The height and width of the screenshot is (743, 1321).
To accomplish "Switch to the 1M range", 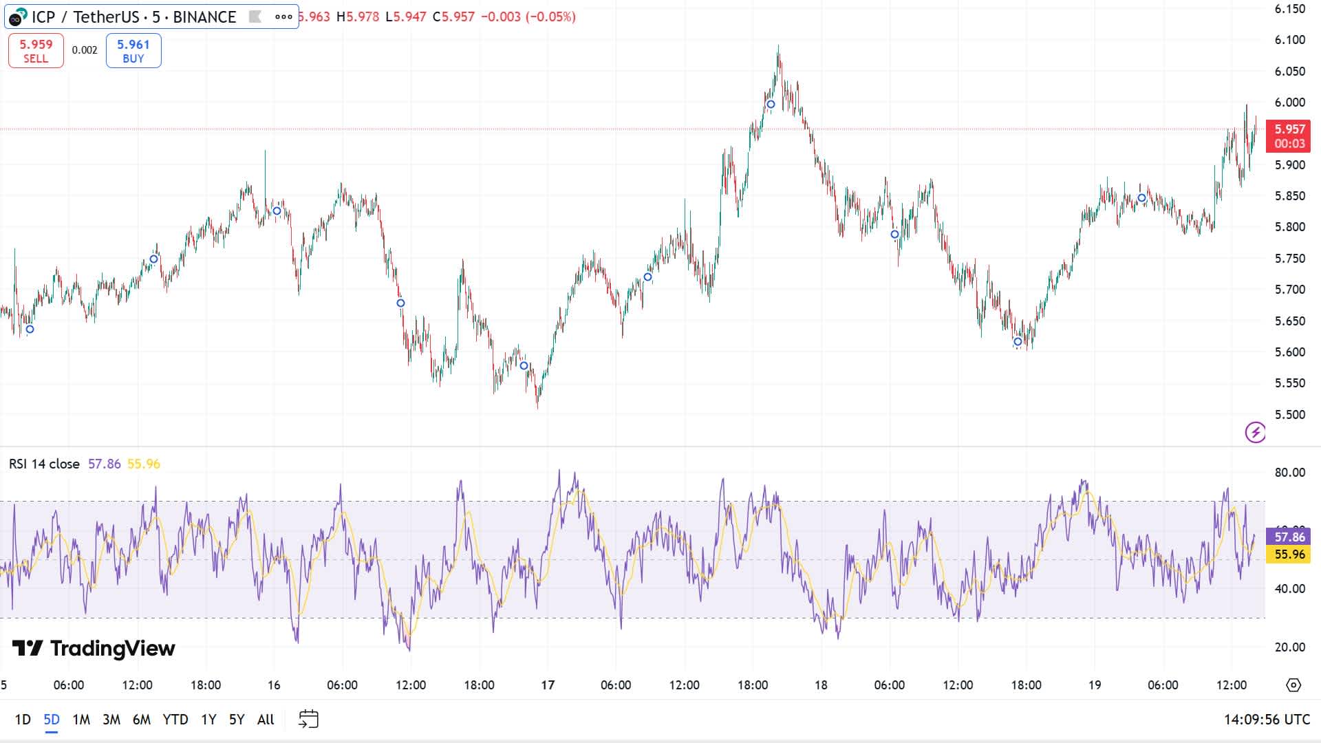I will click(x=81, y=719).
